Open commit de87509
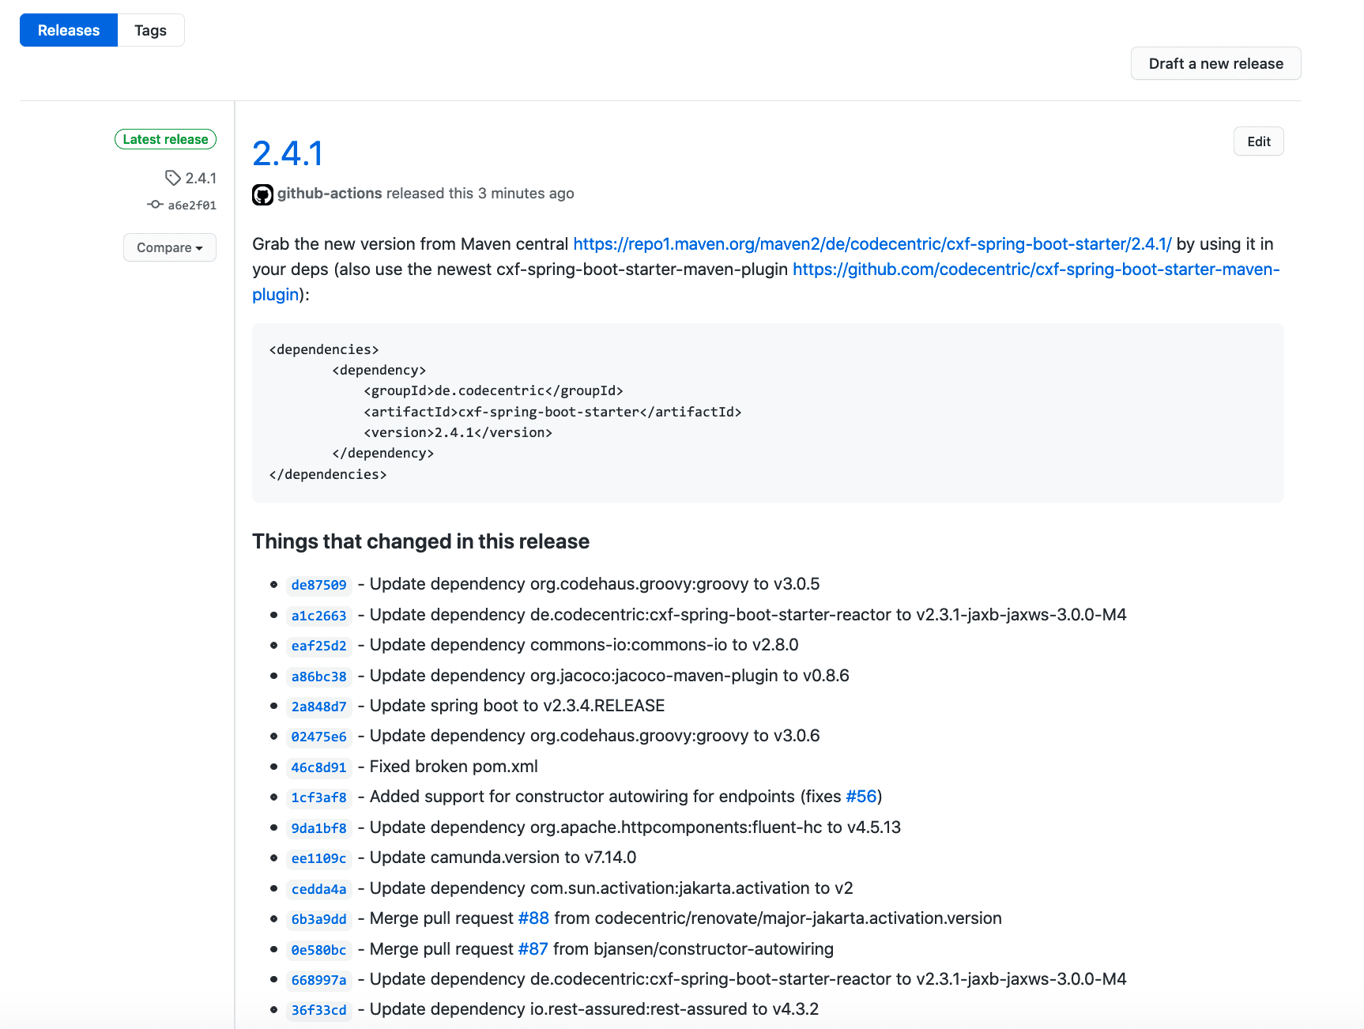 pos(318,585)
